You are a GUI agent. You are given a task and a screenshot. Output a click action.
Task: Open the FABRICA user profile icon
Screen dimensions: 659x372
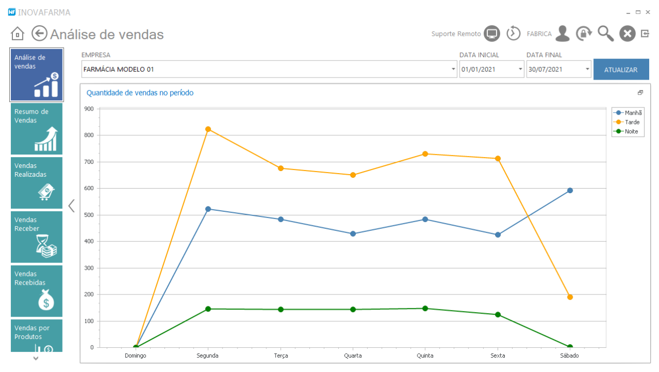(562, 34)
